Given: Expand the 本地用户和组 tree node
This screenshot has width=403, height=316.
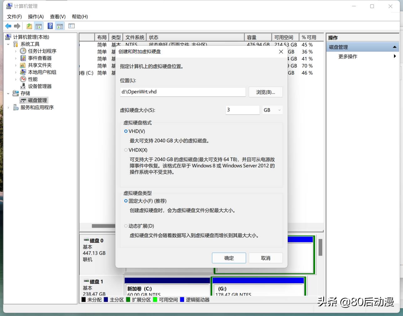Looking at the screenshot, I should click(16, 72).
